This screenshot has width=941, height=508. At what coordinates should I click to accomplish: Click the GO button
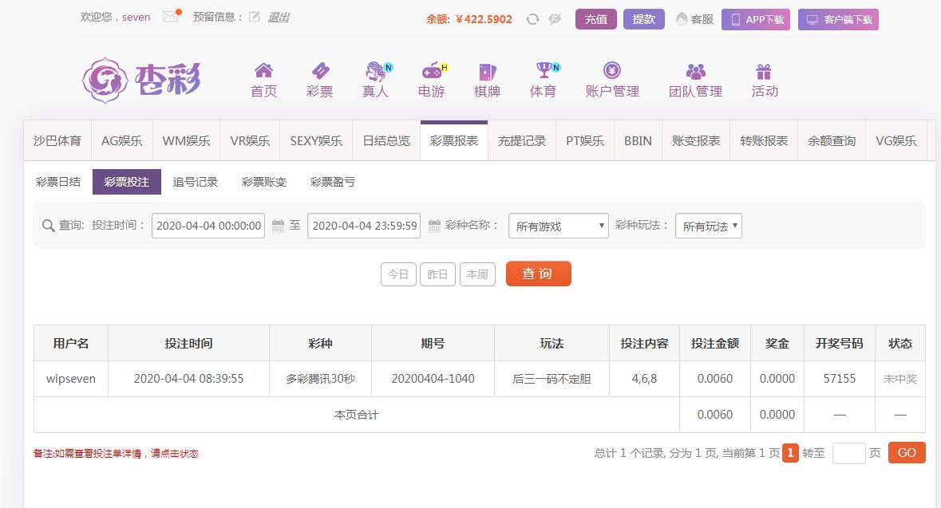pyautogui.click(x=907, y=453)
